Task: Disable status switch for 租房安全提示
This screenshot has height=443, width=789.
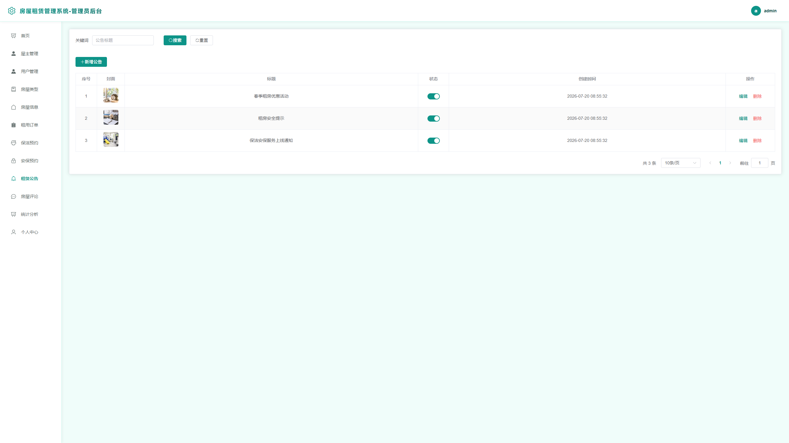Action: [x=433, y=119]
